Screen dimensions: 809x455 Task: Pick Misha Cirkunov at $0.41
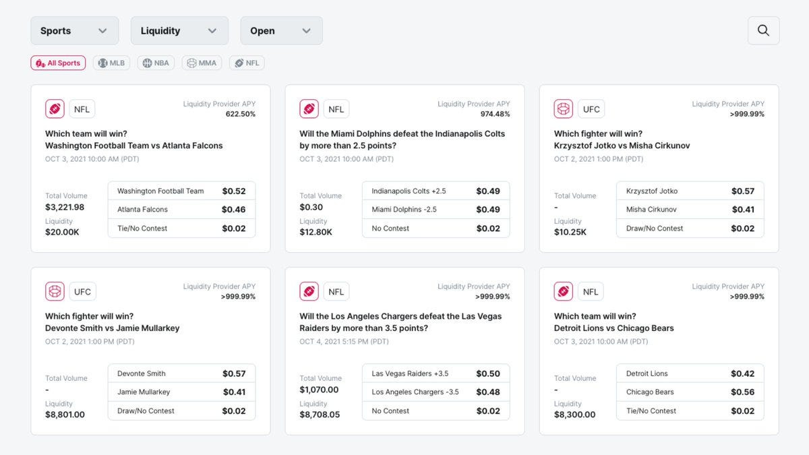[690, 210]
